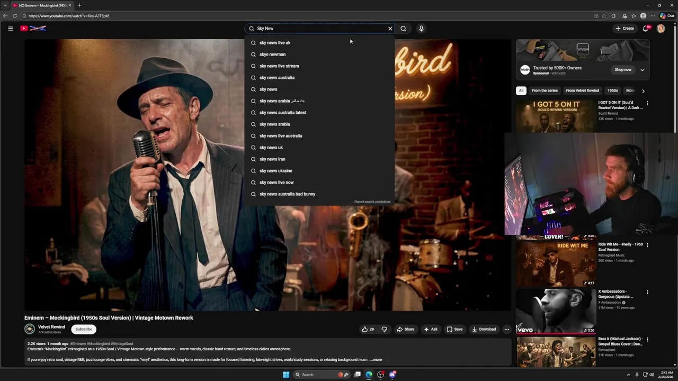Open Task View on taskbar
Viewport: 678px width, 381px height.
click(x=358, y=375)
